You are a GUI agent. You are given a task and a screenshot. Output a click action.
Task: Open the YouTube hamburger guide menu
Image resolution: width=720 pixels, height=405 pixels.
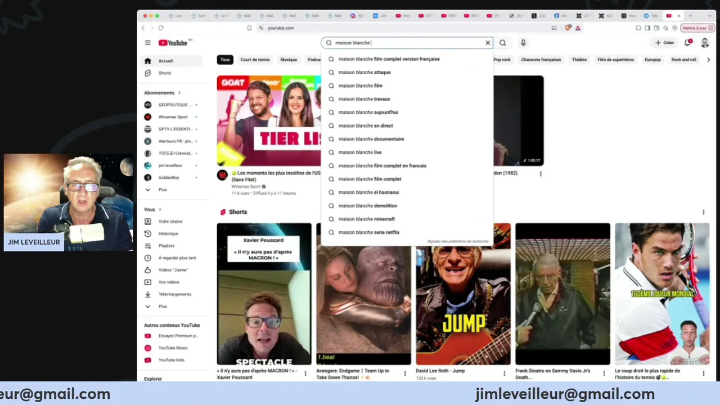147,43
